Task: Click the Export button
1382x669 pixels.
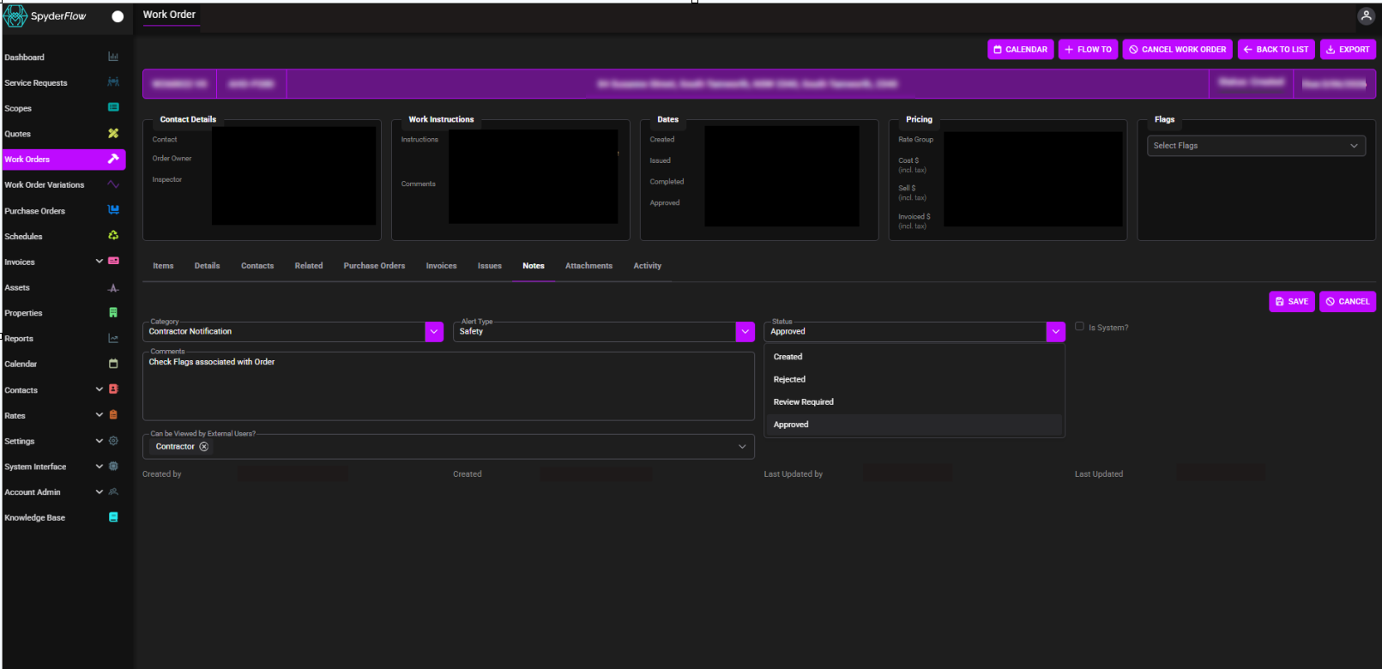Action: pos(1348,50)
